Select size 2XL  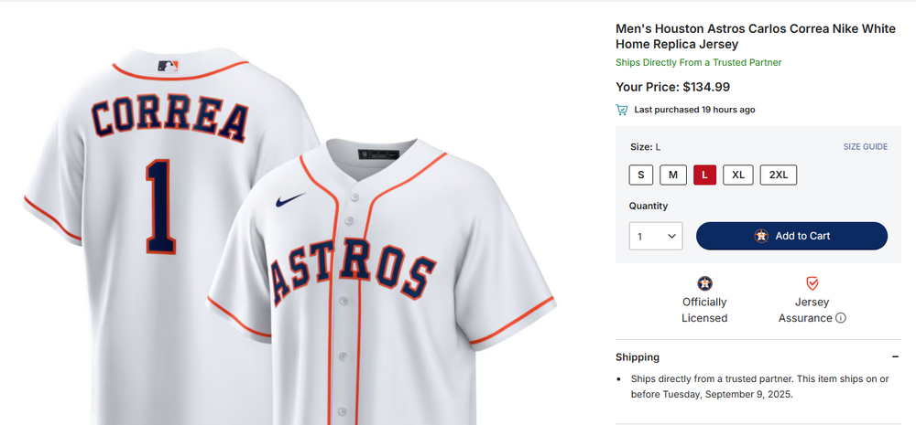point(778,174)
